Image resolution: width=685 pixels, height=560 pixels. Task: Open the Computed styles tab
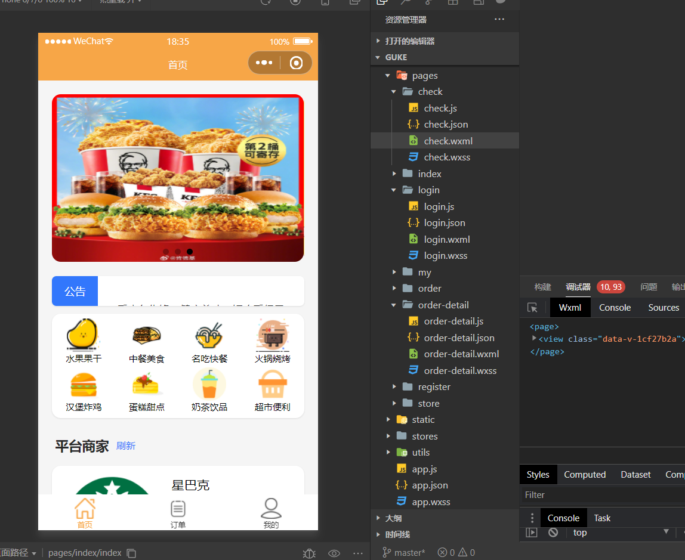585,475
